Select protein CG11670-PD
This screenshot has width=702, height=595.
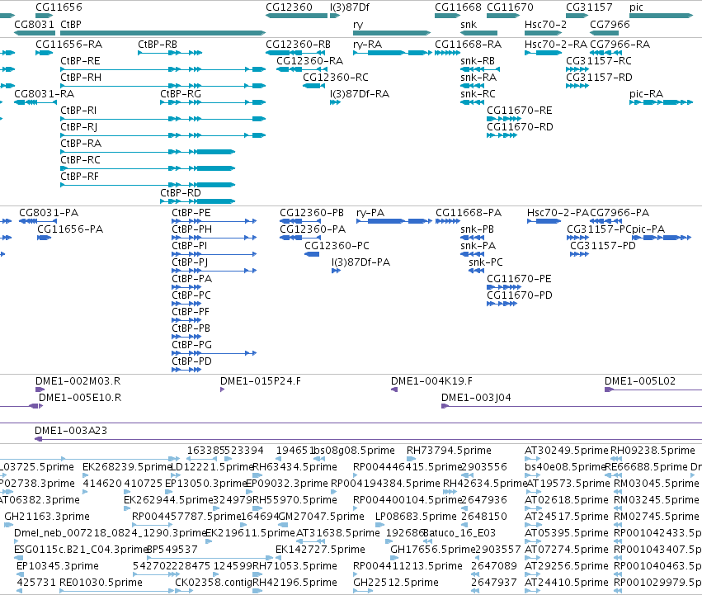coord(502,304)
